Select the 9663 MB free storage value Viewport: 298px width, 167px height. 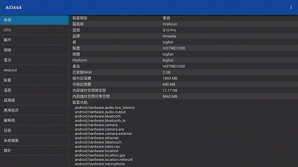170,96
